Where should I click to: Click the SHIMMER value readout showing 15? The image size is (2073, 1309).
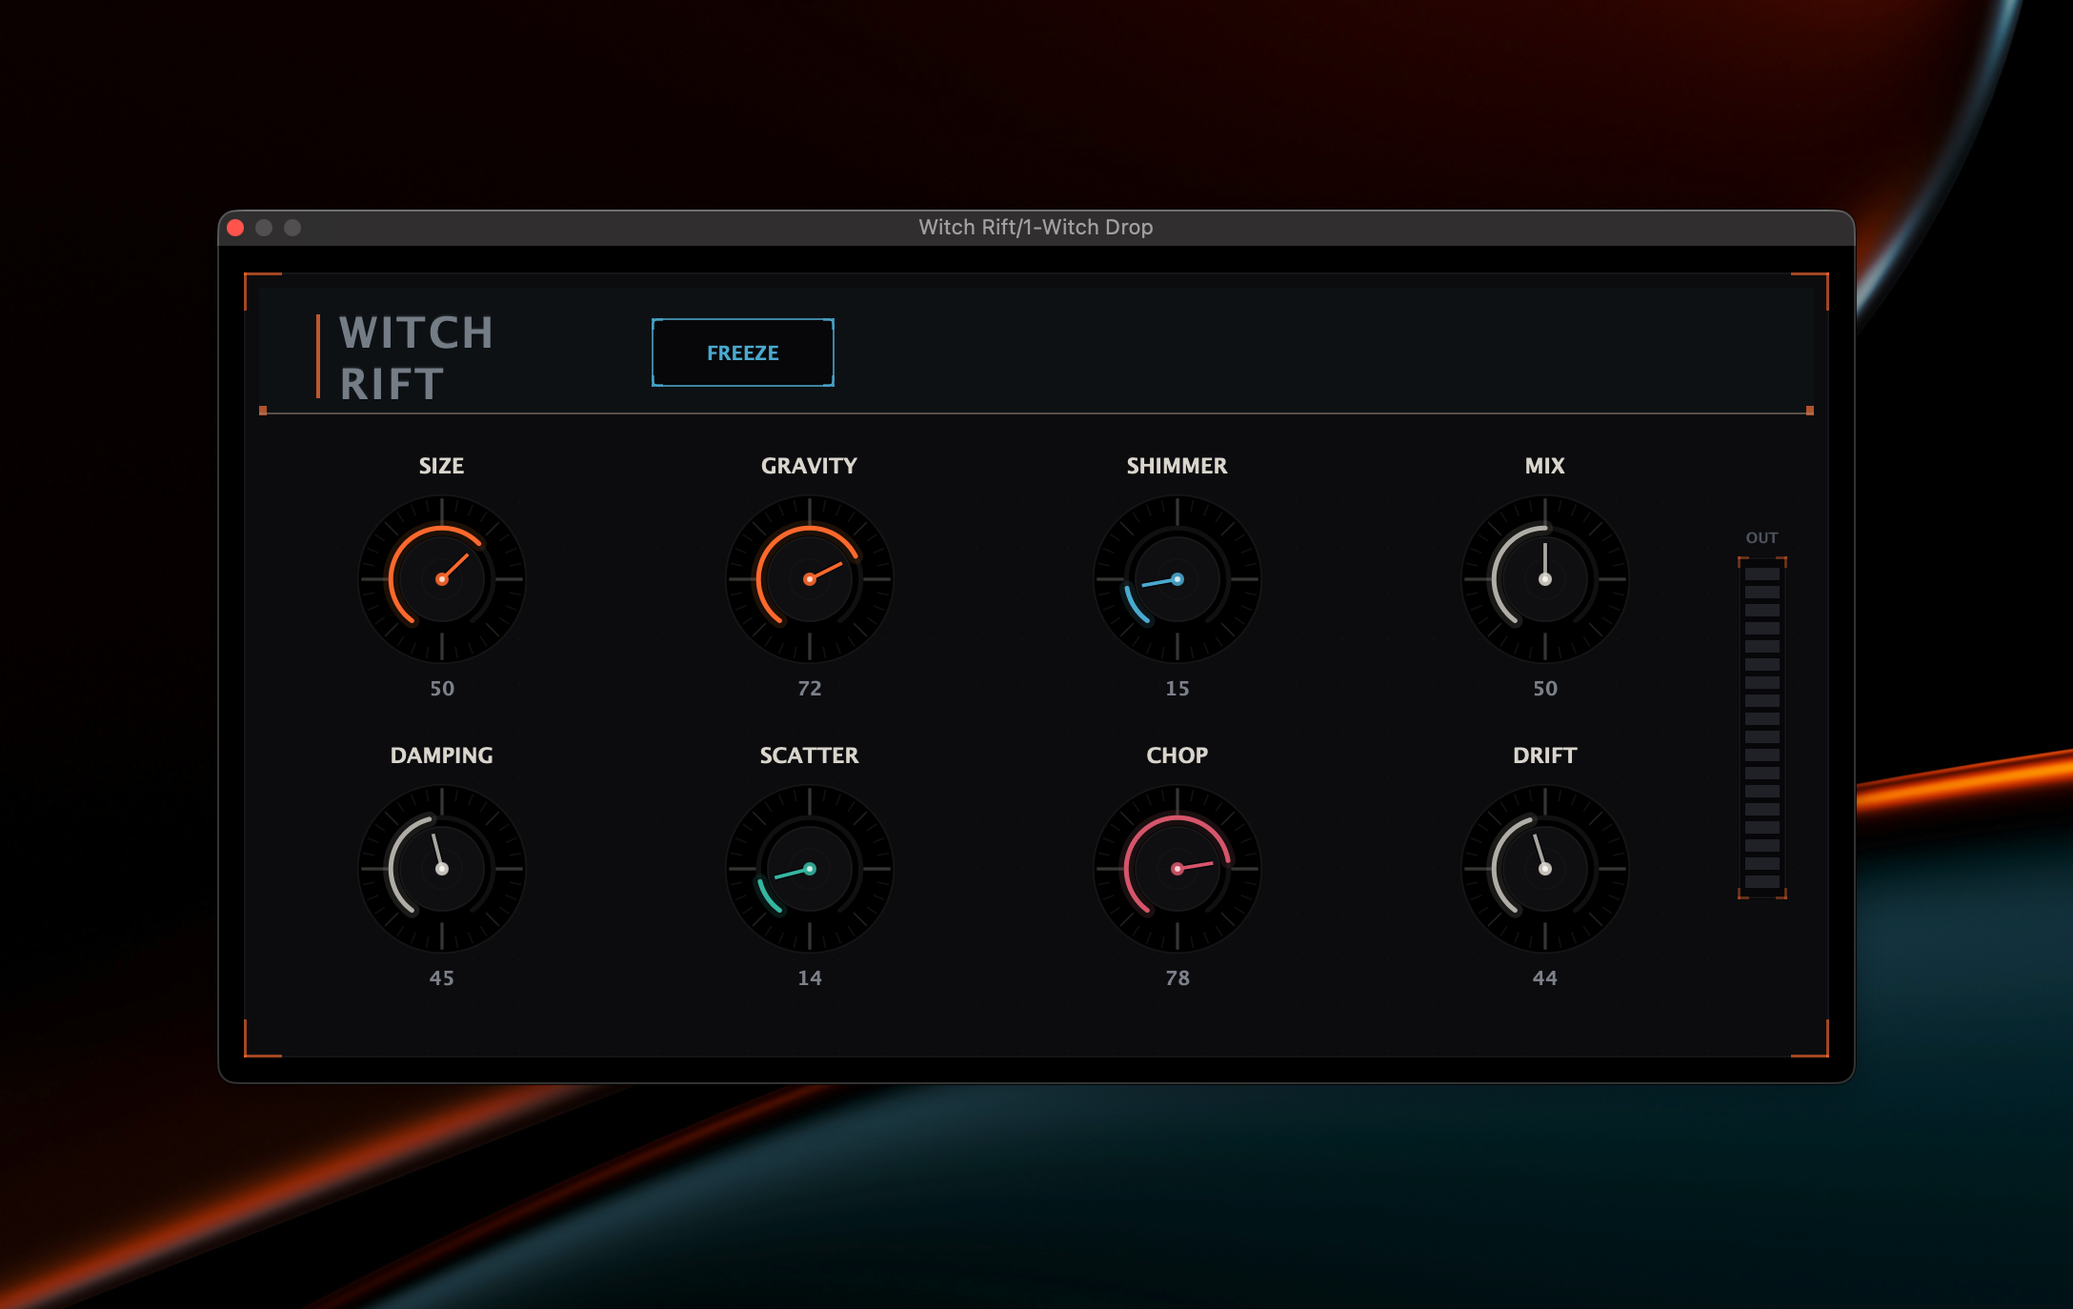(x=1177, y=688)
